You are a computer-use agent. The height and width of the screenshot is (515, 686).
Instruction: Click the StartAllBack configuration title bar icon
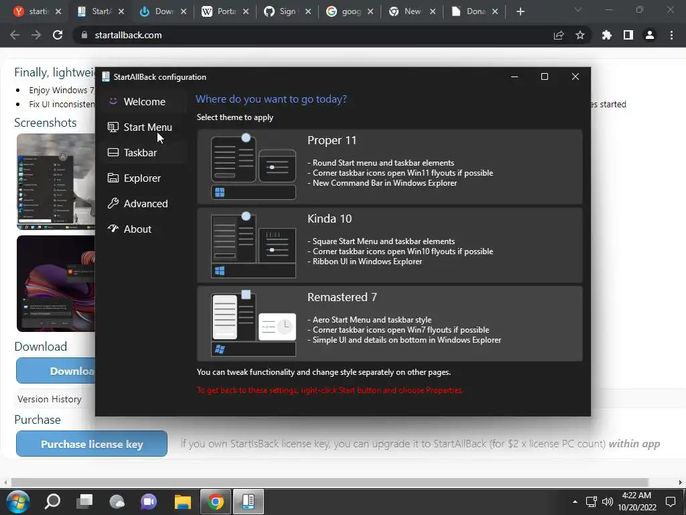tap(105, 76)
